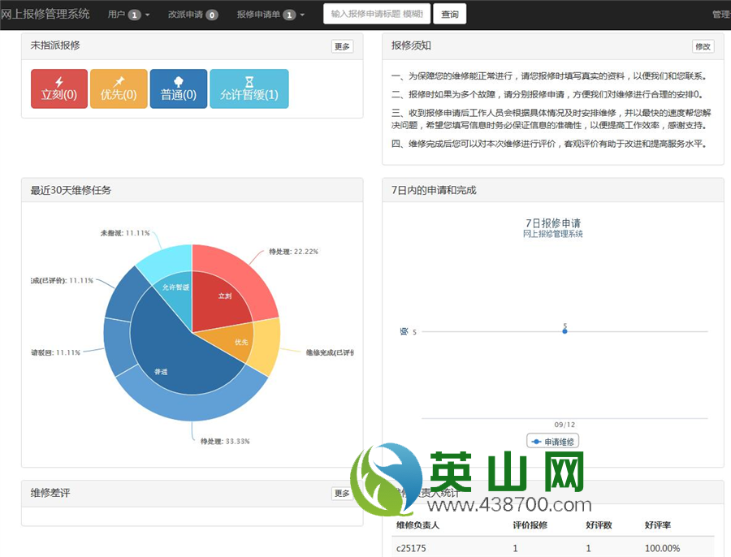This screenshot has height=557, width=731.
Task: Click the 网上报修管理系统 brand link
Action: click(x=45, y=15)
